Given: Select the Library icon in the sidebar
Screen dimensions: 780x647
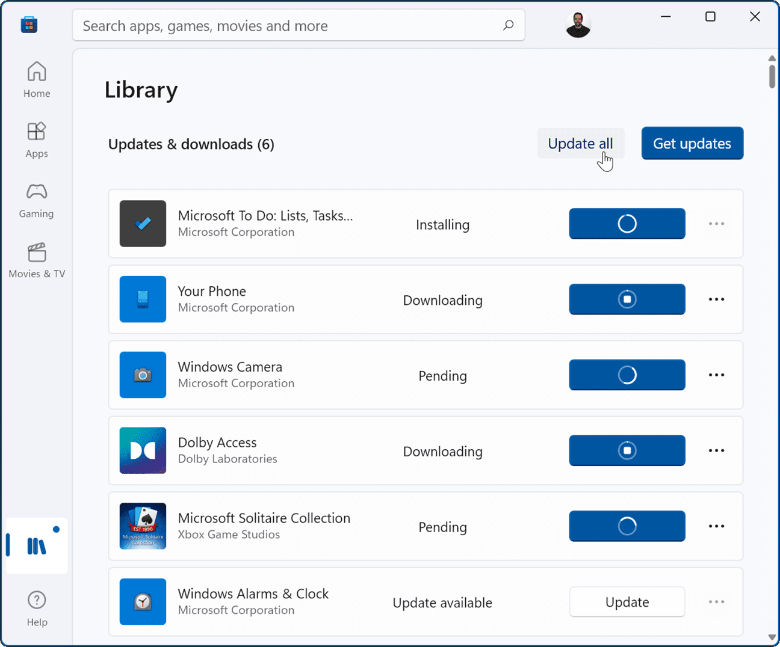Looking at the screenshot, I should pyautogui.click(x=37, y=544).
